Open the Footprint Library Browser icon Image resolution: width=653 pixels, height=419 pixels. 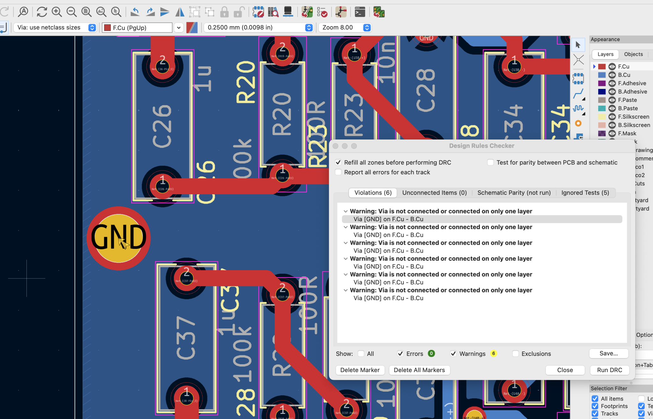(273, 12)
